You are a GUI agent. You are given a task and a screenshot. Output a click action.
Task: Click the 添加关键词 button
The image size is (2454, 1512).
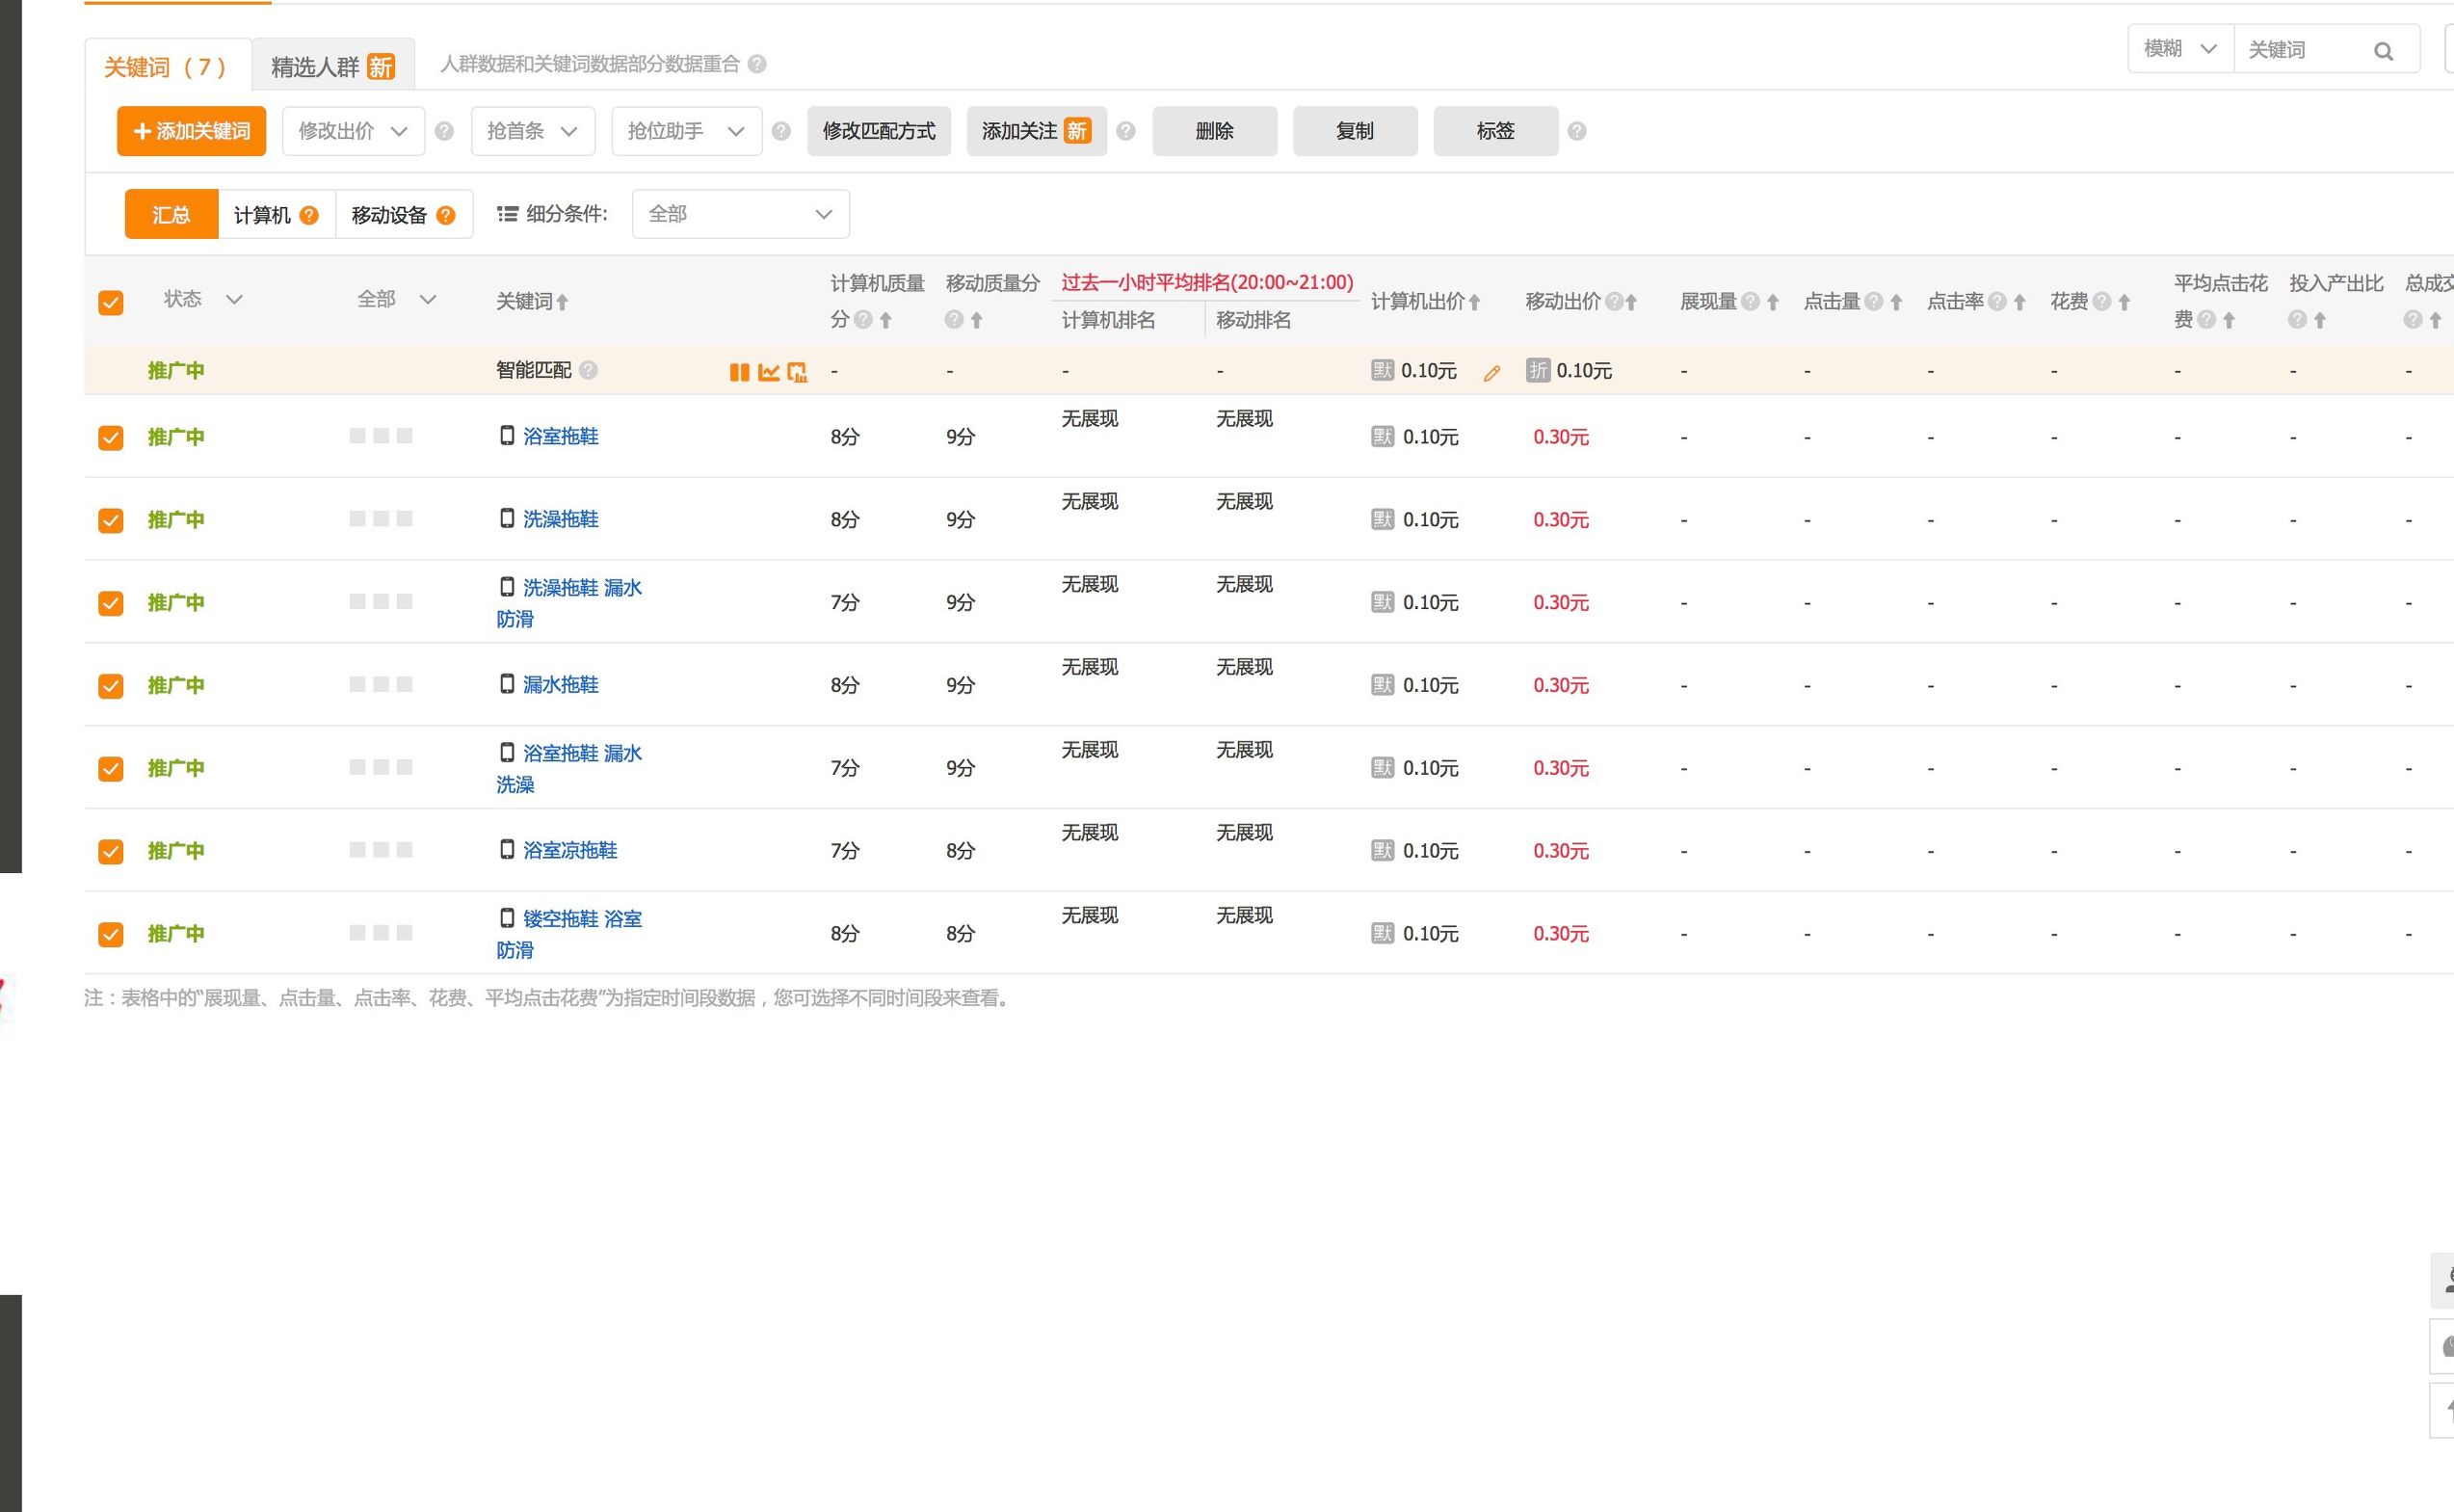click(x=191, y=130)
